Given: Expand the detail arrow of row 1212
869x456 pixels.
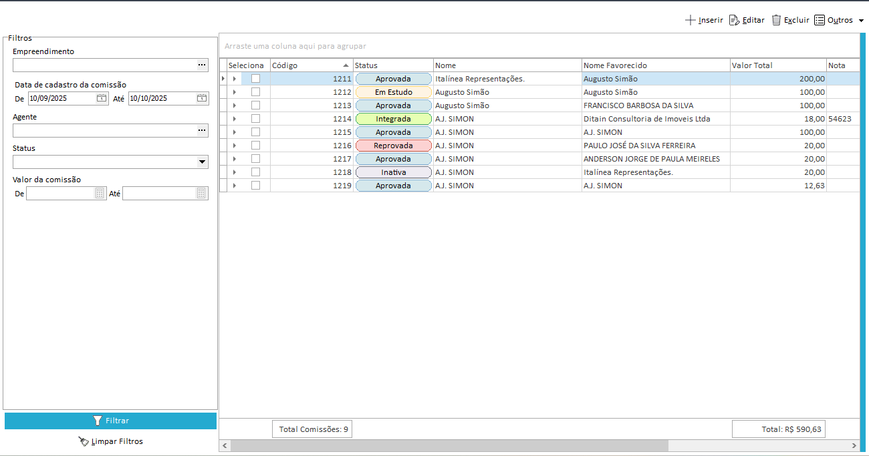Looking at the screenshot, I should click(x=234, y=92).
